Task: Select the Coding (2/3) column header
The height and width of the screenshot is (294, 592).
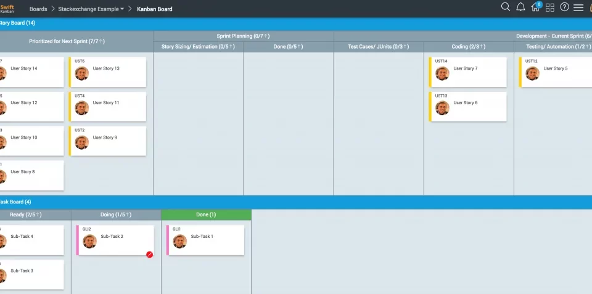Action: click(x=469, y=47)
